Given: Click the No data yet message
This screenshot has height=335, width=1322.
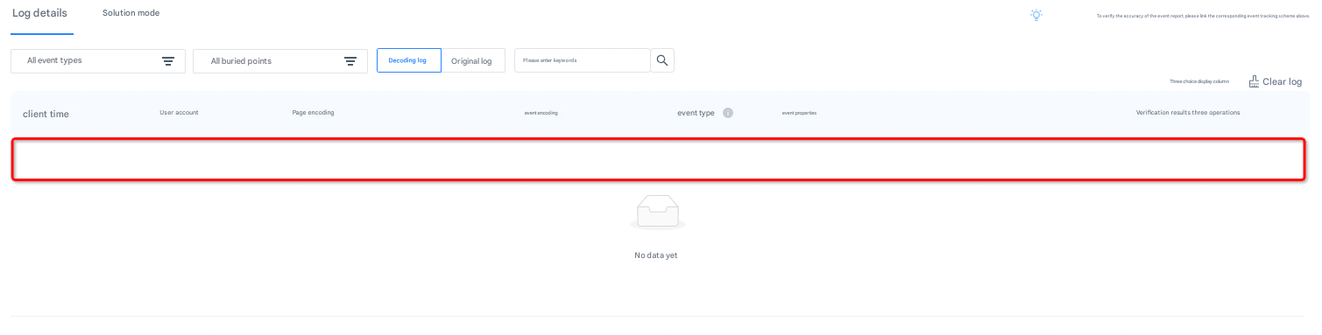Looking at the screenshot, I should (x=656, y=255).
